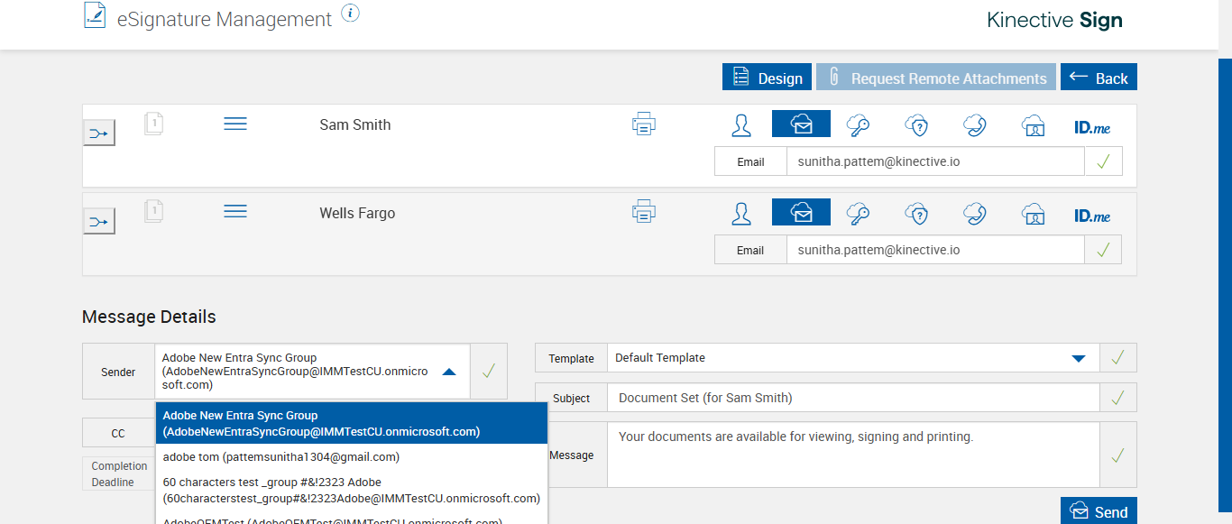Screen dimensions: 1232x524
Task: Click the route arrow button in Wells Fargo row
Action: (99, 221)
